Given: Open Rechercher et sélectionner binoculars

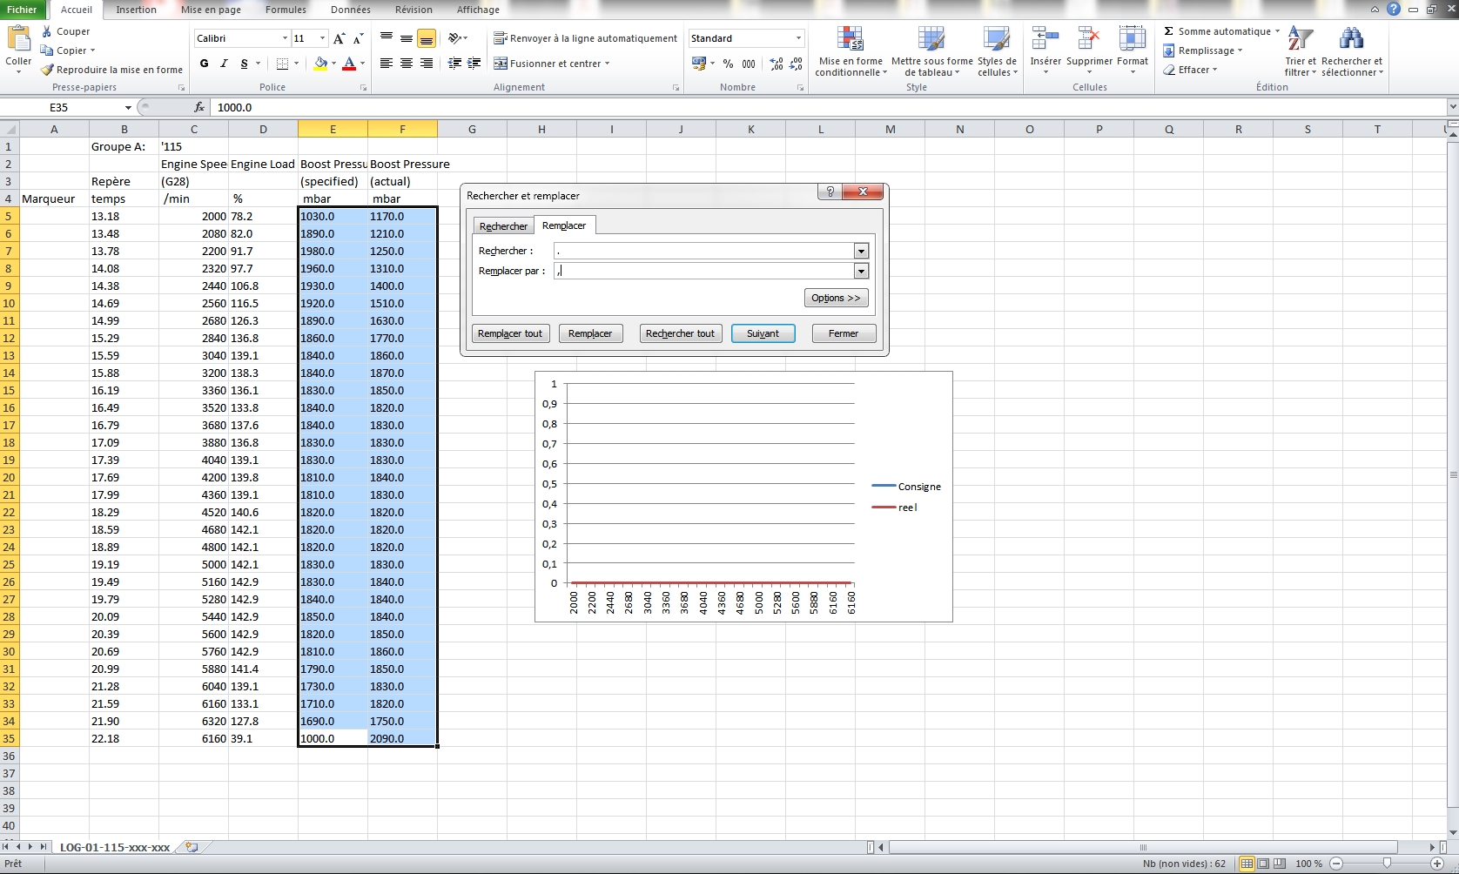Looking at the screenshot, I should [1351, 39].
